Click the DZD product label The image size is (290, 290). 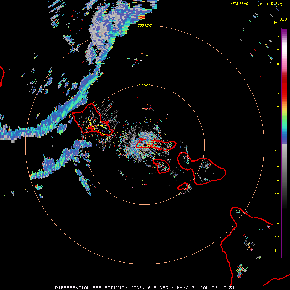click(283, 19)
